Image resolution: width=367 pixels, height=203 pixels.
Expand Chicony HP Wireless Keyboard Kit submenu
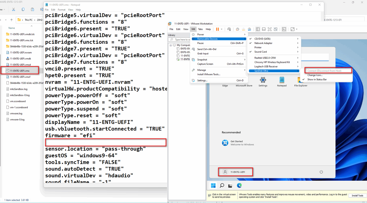(274, 62)
